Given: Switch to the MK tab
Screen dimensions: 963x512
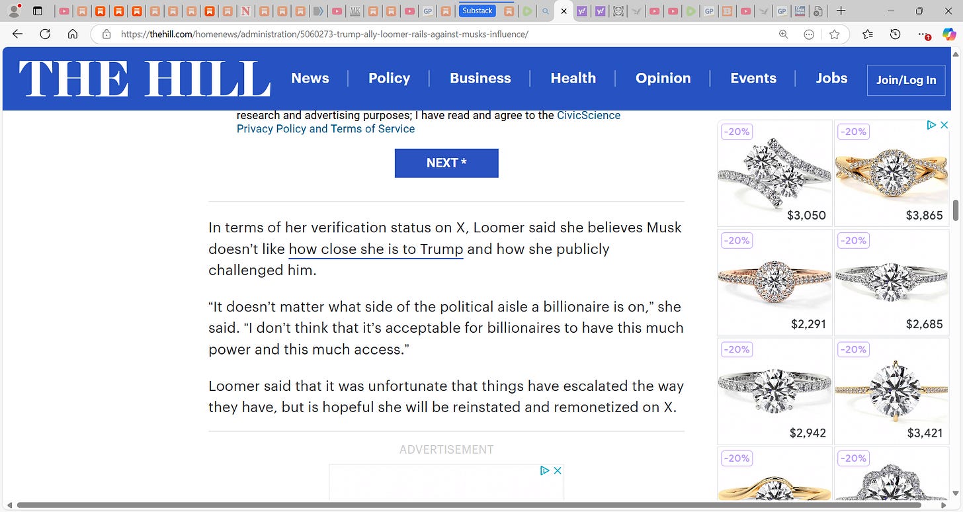Looking at the screenshot, I should [x=355, y=11].
